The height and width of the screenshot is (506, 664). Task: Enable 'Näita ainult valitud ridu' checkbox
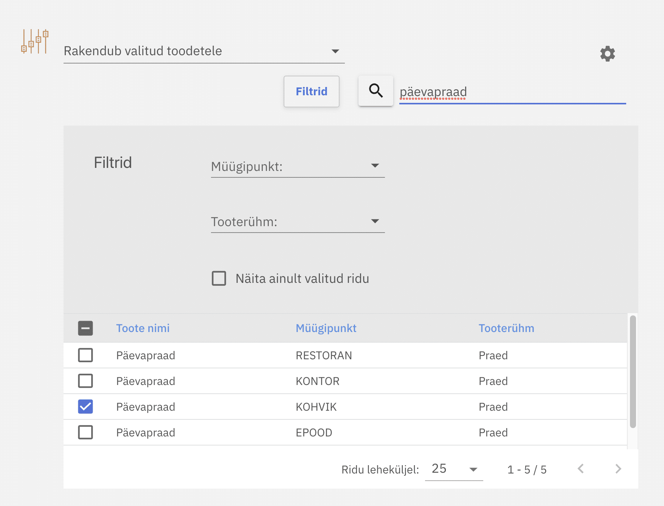pyautogui.click(x=219, y=278)
